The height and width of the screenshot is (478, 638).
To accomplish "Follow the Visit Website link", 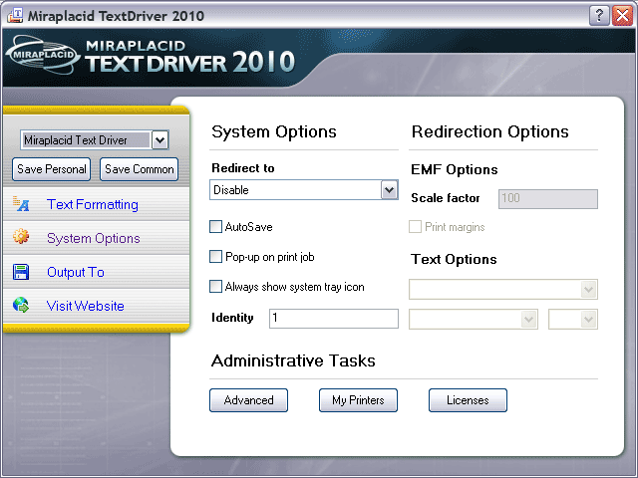I will 86,306.
